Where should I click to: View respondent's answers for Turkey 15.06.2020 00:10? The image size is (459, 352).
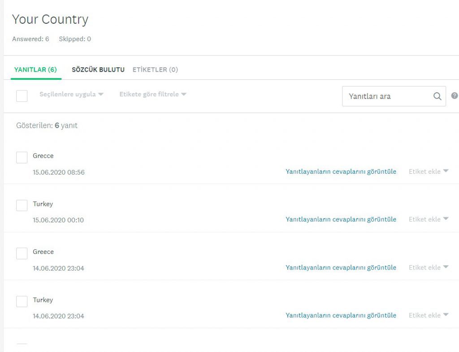(x=341, y=219)
